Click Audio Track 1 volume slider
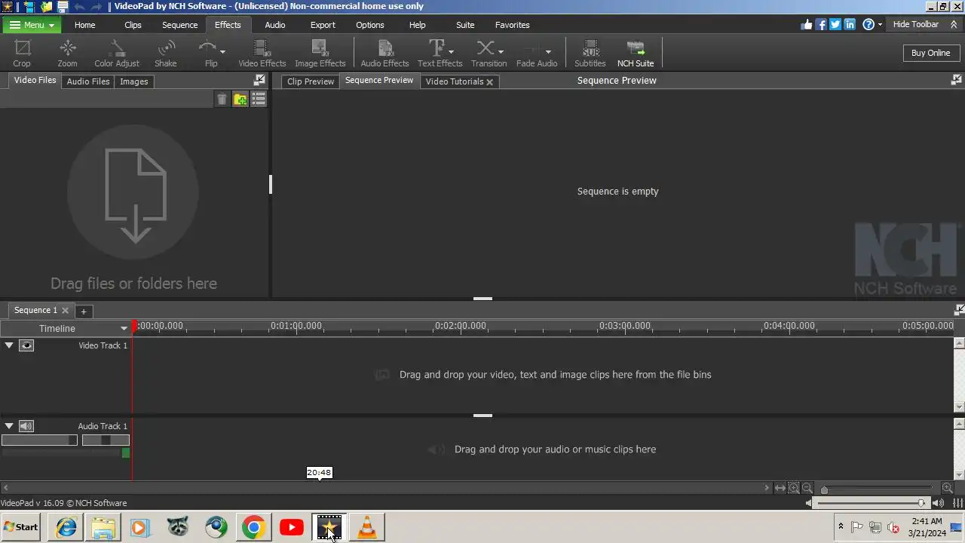 click(x=39, y=440)
